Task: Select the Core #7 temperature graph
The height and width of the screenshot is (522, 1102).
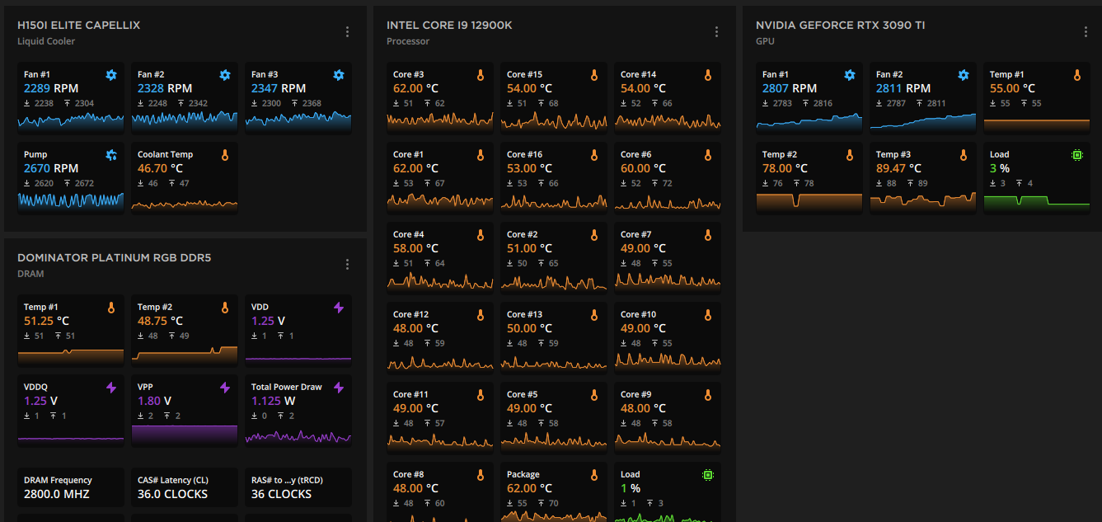Action: [x=667, y=281]
